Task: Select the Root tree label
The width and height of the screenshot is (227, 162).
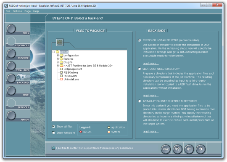Action: coord(64,52)
